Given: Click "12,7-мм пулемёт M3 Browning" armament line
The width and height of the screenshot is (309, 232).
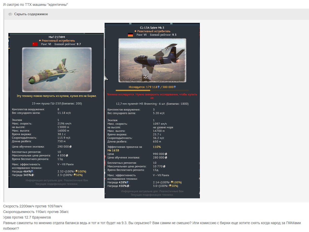Looking at the screenshot, I should click(x=152, y=104).
